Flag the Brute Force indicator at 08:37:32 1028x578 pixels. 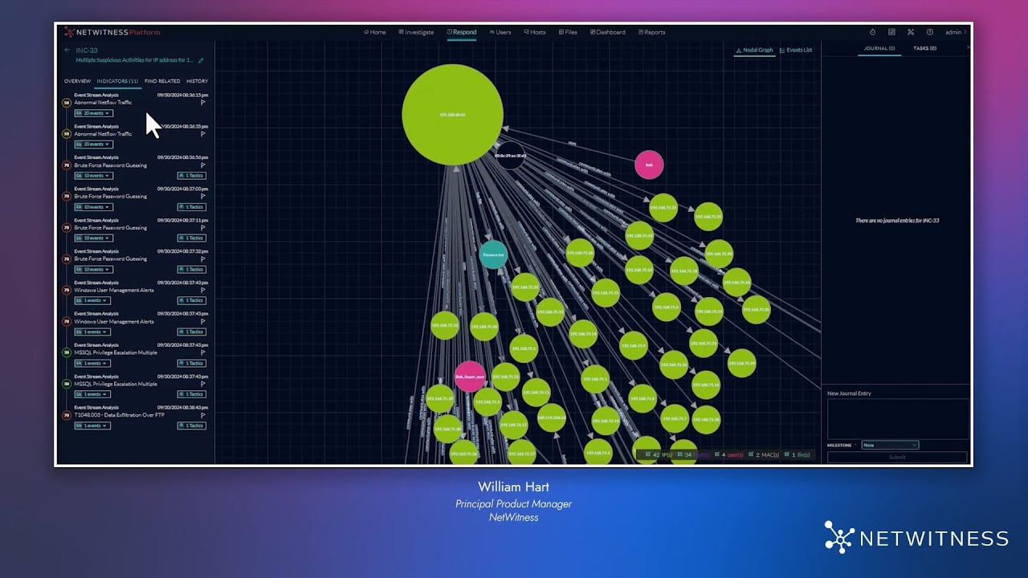pyautogui.click(x=202, y=258)
